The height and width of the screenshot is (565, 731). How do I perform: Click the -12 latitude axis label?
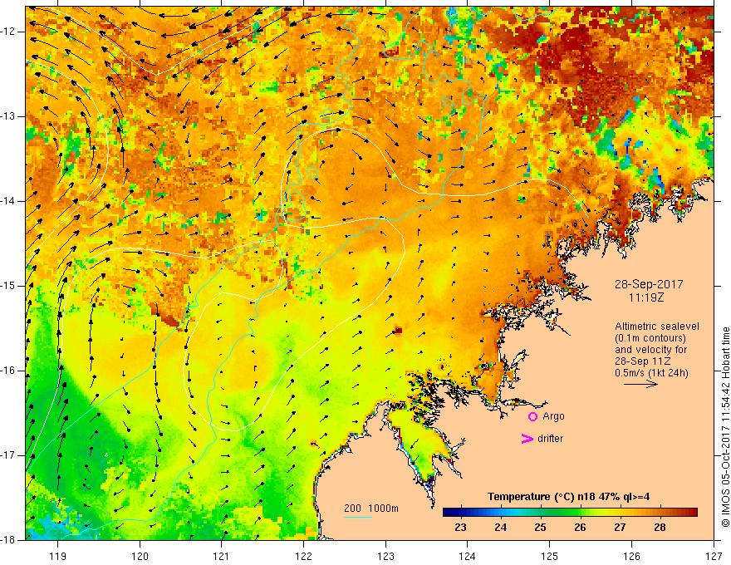pos(8,32)
